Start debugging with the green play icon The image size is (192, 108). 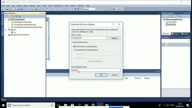65,9
